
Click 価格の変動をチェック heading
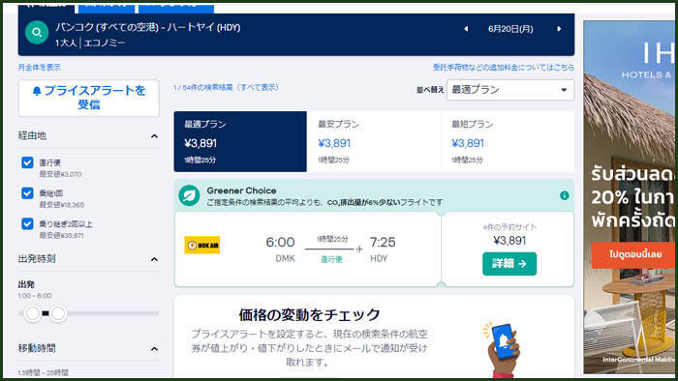(x=310, y=314)
